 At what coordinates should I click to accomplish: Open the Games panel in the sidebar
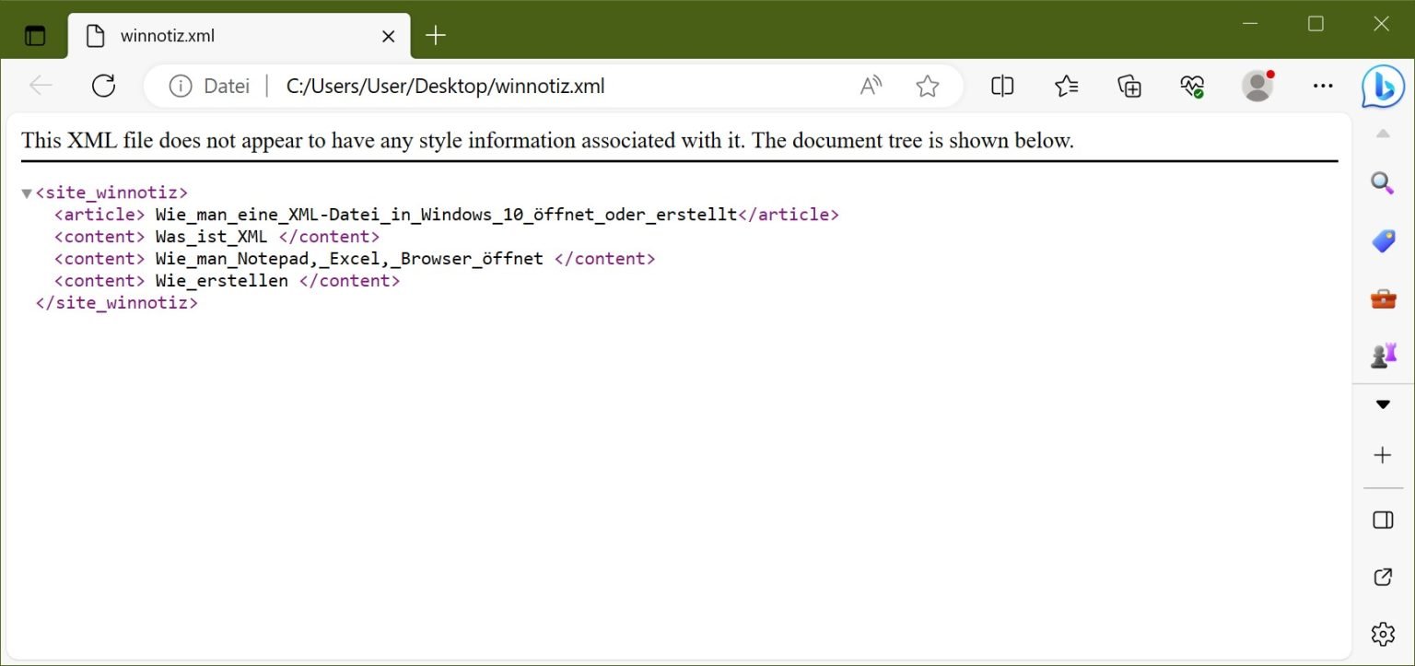point(1382,355)
